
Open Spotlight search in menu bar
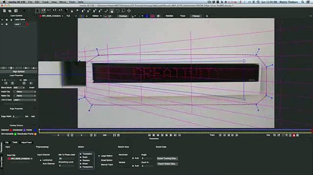(x=303, y=2)
